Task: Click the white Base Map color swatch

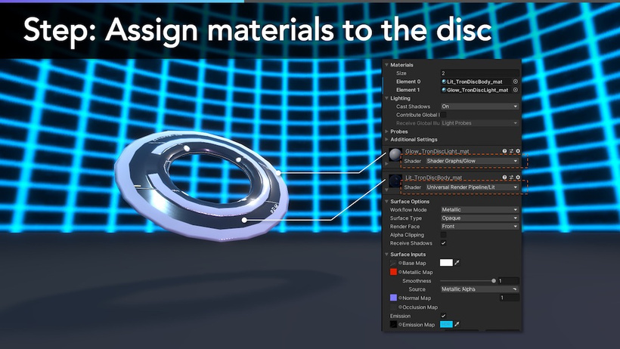Action: (446, 262)
